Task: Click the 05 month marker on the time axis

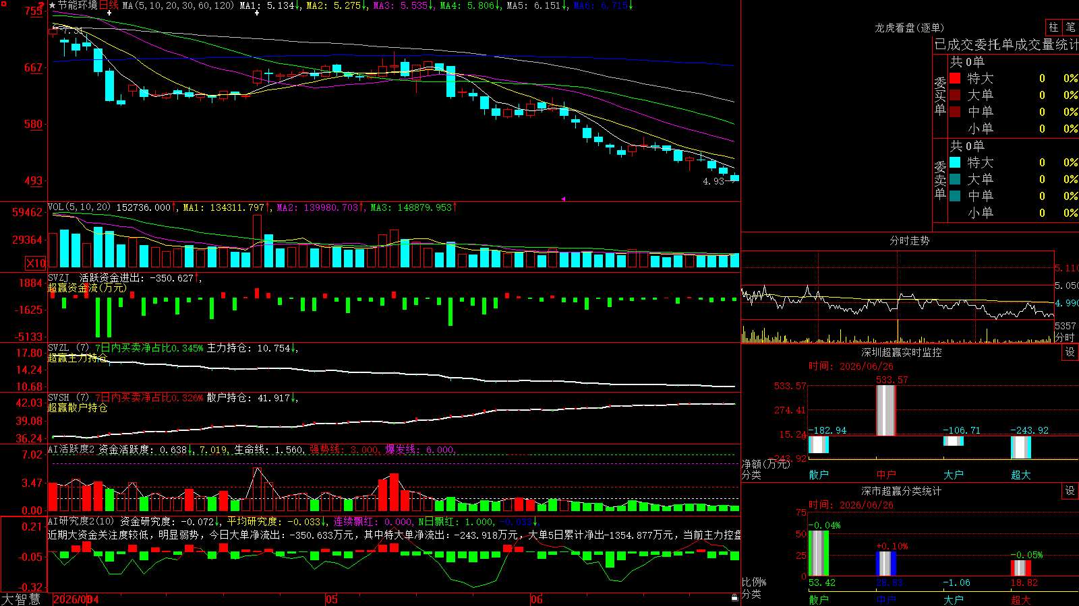Action: pyautogui.click(x=331, y=599)
